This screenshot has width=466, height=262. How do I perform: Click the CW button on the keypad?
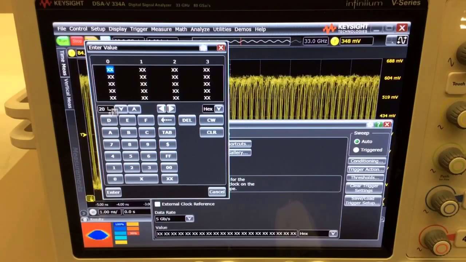pos(211,120)
